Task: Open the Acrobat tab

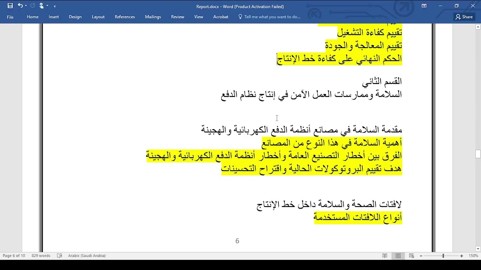Action: pos(221,17)
